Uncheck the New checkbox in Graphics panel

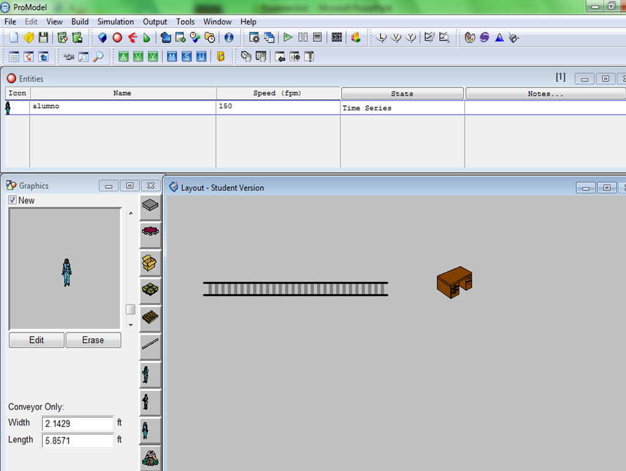(12, 200)
